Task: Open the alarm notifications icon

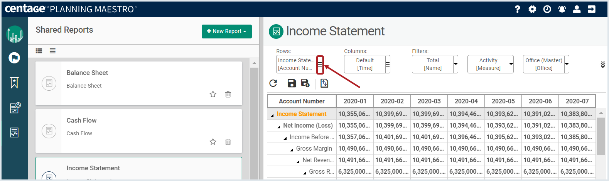Action: 562,9
